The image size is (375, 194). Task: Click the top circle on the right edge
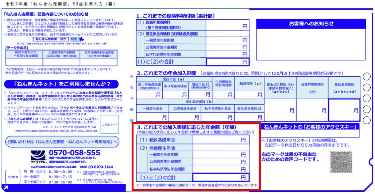tap(367, 76)
